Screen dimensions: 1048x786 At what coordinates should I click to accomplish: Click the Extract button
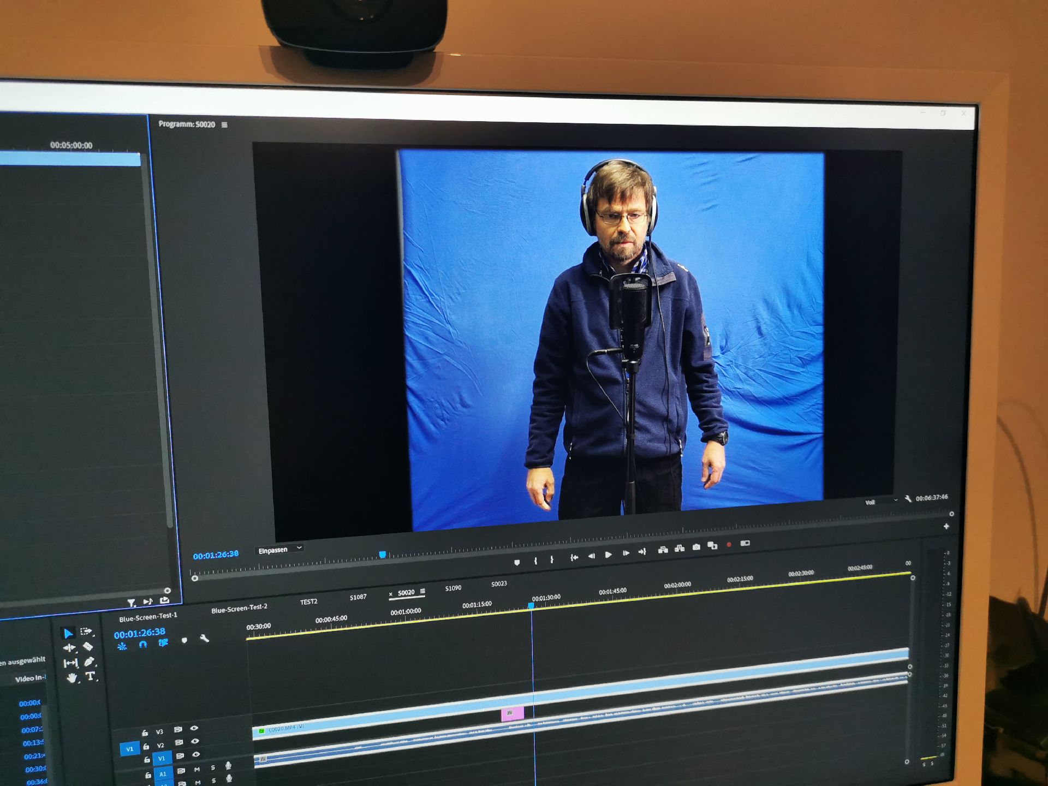[x=680, y=549]
